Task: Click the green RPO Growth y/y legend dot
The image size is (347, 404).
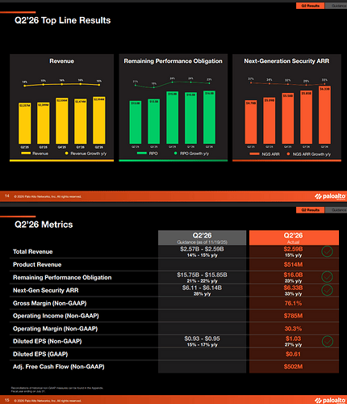Action: tap(176, 154)
